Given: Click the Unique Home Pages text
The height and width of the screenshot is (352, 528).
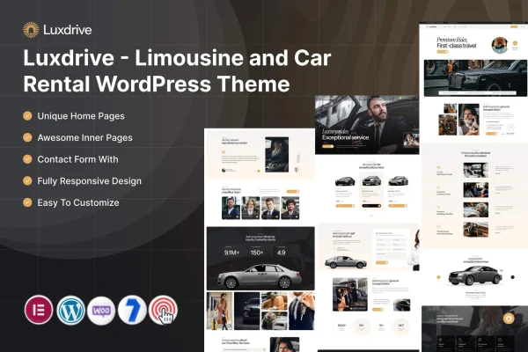Looking at the screenshot, I should click(81, 116).
